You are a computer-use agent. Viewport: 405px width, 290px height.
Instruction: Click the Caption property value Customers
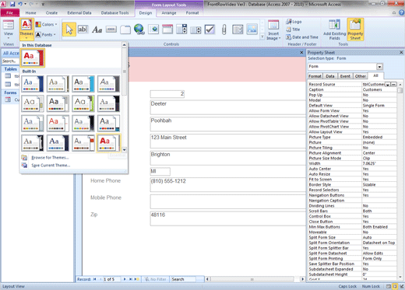[379, 89]
